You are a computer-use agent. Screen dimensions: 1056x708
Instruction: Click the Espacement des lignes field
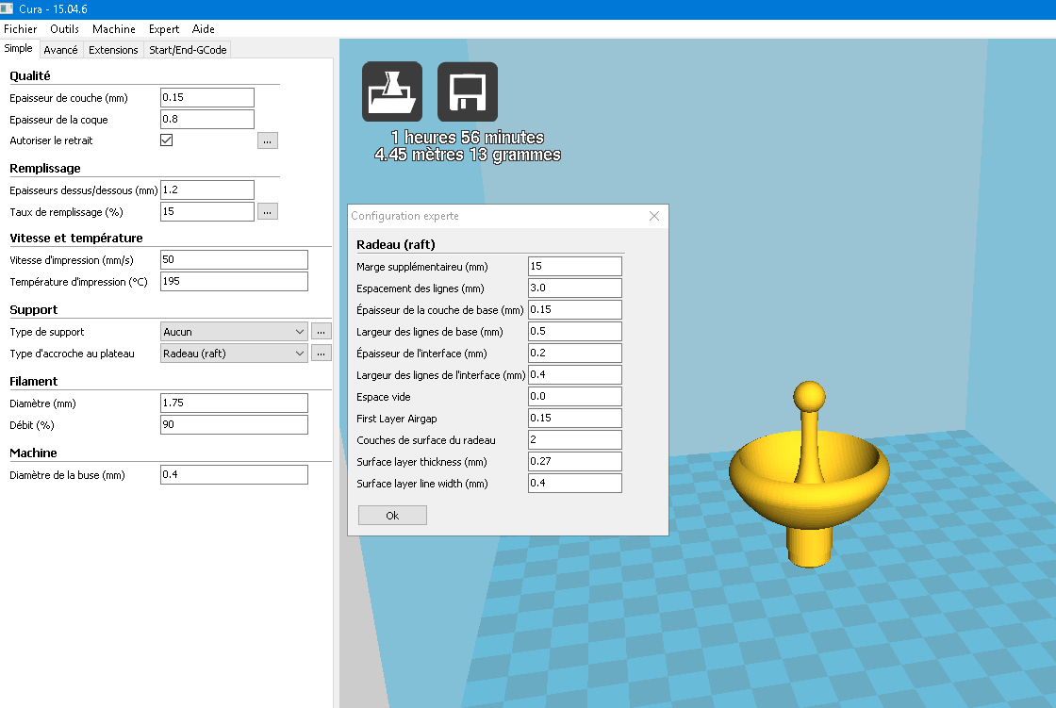coord(575,288)
